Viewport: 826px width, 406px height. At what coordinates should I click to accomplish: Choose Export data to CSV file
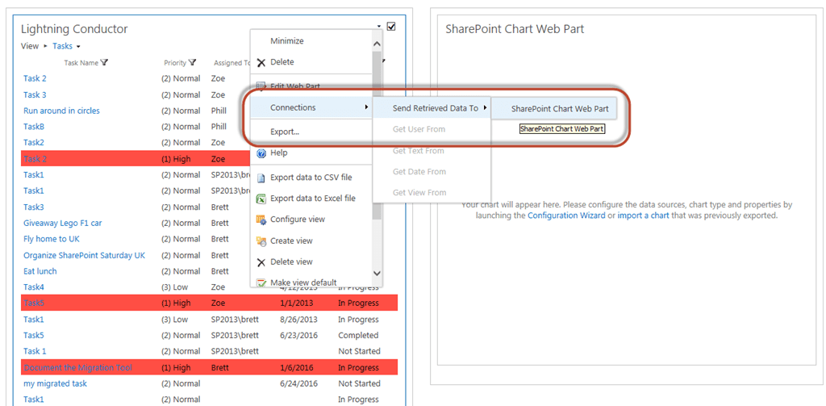tap(311, 178)
